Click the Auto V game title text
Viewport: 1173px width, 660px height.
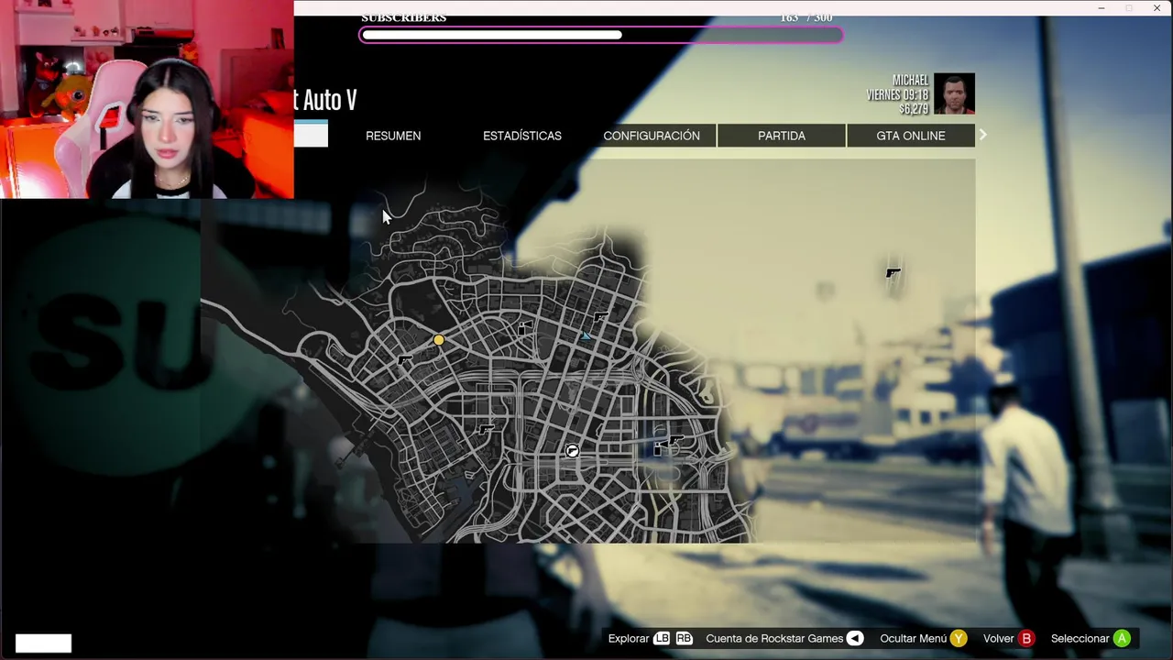click(326, 100)
